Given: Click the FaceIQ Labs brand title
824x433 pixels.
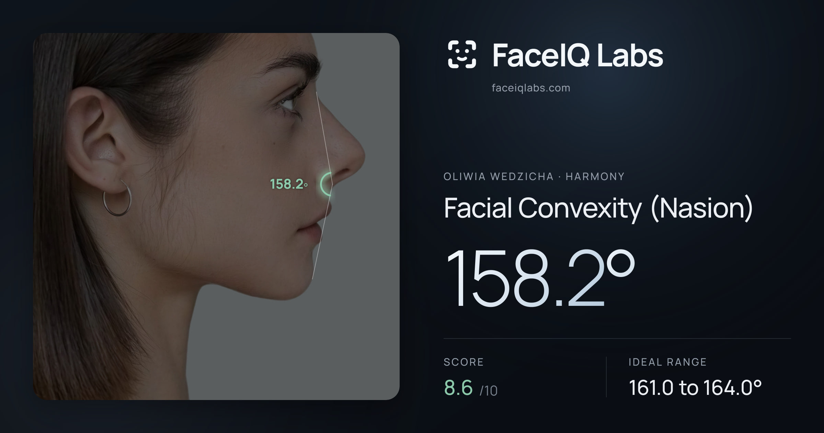Looking at the screenshot, I should [577, 55].
